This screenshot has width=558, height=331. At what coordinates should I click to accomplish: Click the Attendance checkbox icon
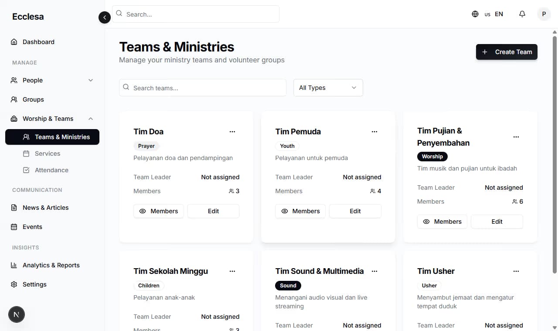(x=26, y=170)
